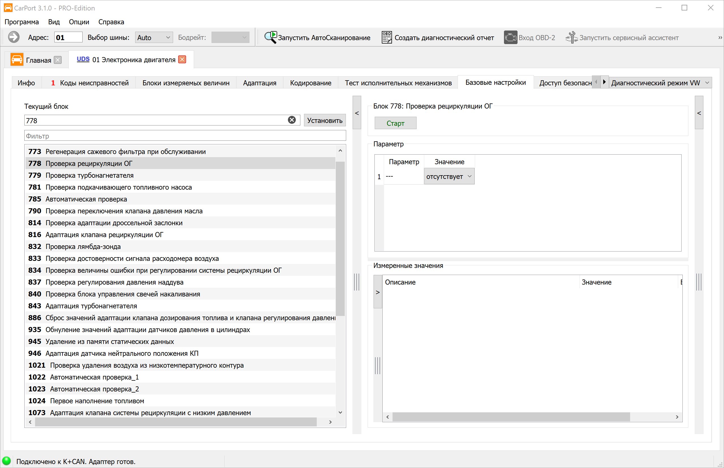Open the Опции menu
The height and width of the screenshot is (468, 724).
[79, 22]
